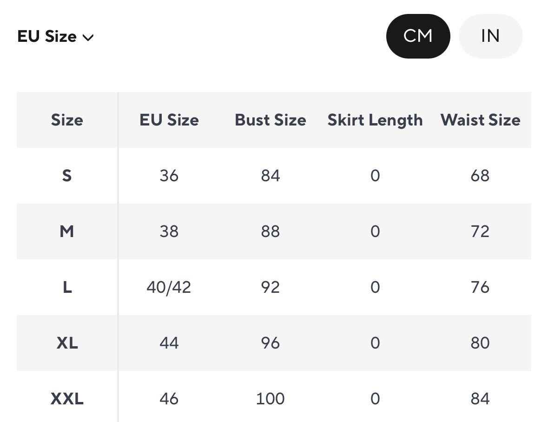This screenshot has height=422, width=548.
Task: Click the Waist Size column header
Action: pyautogui.click(x=480, y=120)
